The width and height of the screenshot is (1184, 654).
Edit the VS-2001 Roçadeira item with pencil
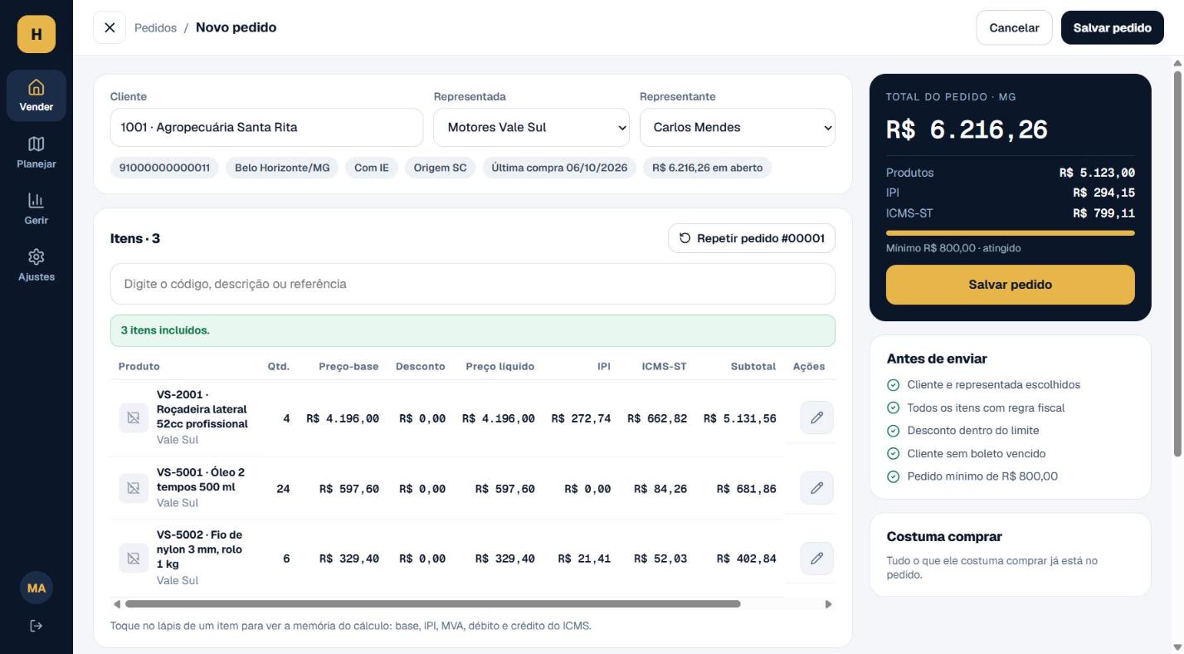pos(816,417)
